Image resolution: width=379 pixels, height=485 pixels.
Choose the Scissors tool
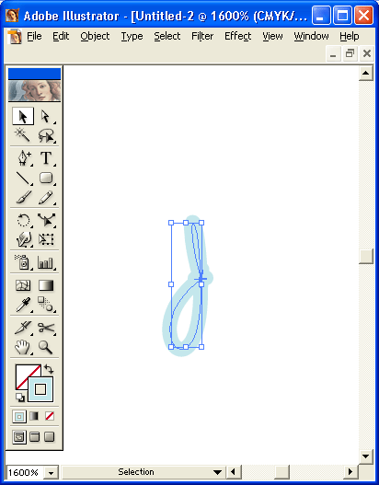(x=46, y=328)
